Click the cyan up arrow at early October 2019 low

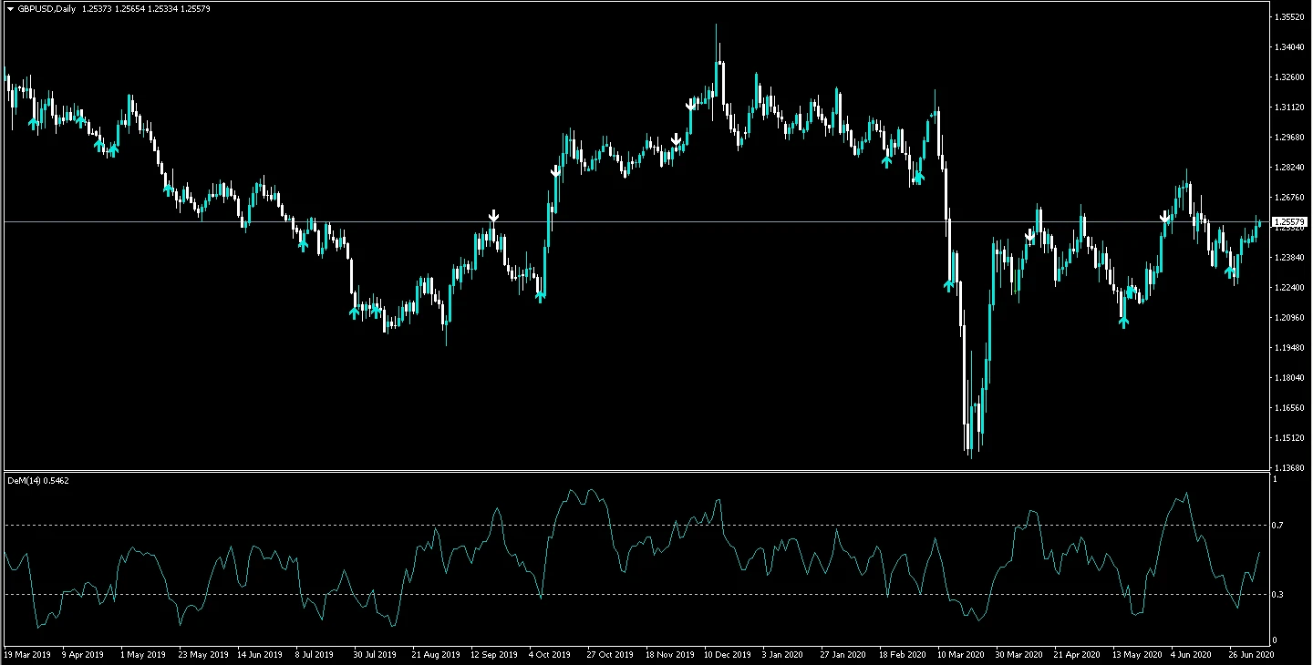[541, 295]
